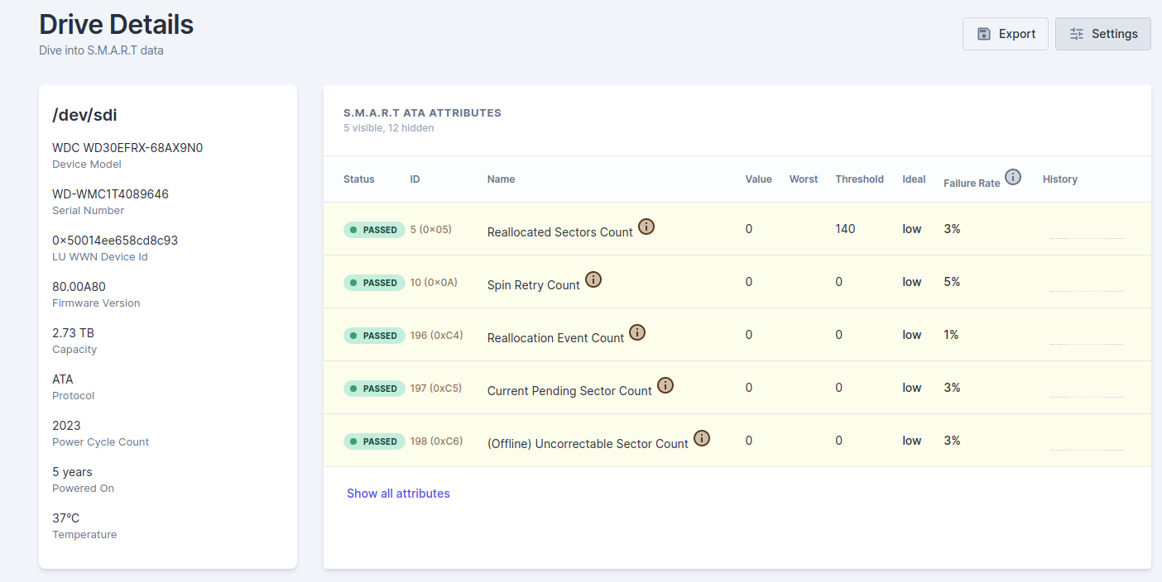This screenshot has height=582, width=1162.
Task: Click ID 10 (0x0A)
Action: pos(434,282)
